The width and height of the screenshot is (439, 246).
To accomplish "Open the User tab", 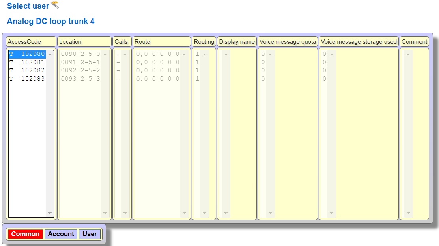I will [x=90, y=234].
